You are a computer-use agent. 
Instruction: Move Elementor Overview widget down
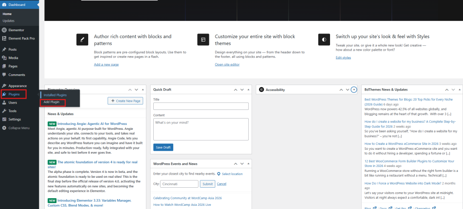[x=136, y=90]
